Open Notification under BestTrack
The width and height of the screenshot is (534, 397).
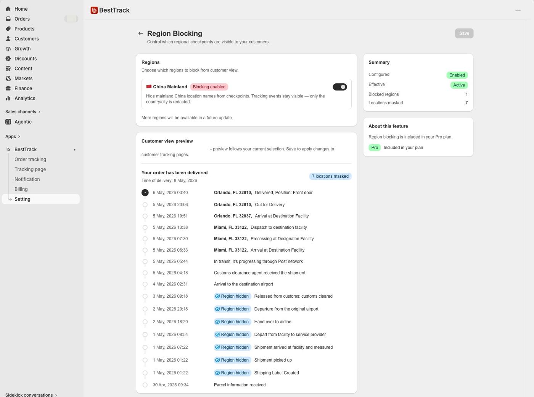[27, 179]
